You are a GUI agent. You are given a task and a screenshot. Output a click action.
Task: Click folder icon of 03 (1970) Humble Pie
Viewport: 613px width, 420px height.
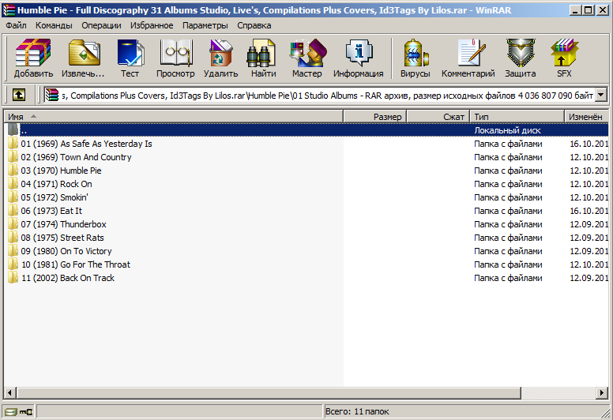pos(13,171)
